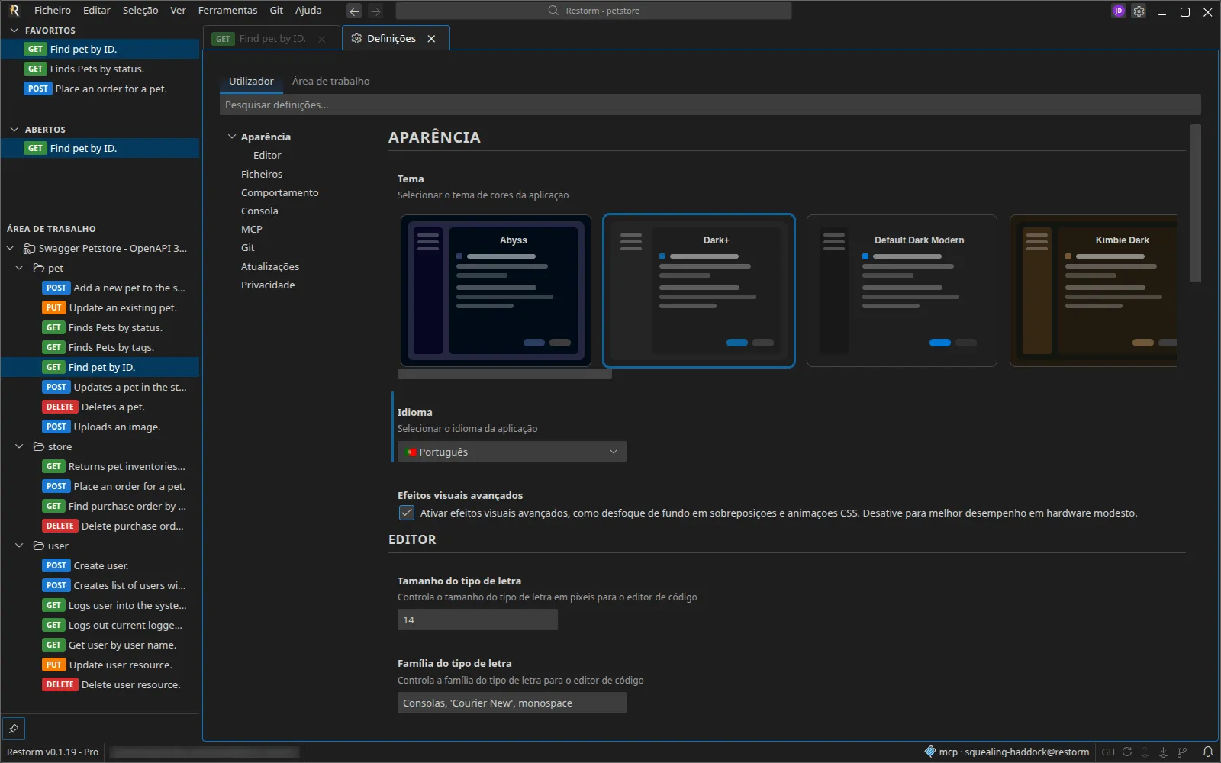The height and width of the screenshot is (763, 1221).
Task: Click the horizontal scrollbar under theme cards
Action: pyautogui.click(x=504, y=374)
